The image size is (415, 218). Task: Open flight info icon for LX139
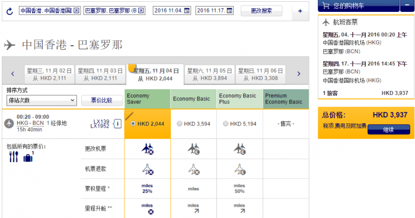click(x=117, y=124)
